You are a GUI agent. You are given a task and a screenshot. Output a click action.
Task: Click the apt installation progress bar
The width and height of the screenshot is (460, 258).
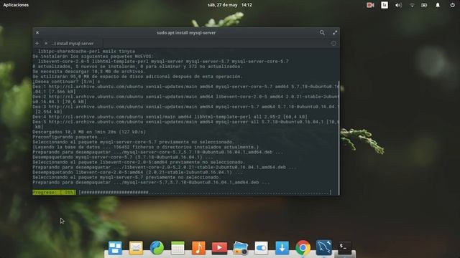[x=205, y=192]
